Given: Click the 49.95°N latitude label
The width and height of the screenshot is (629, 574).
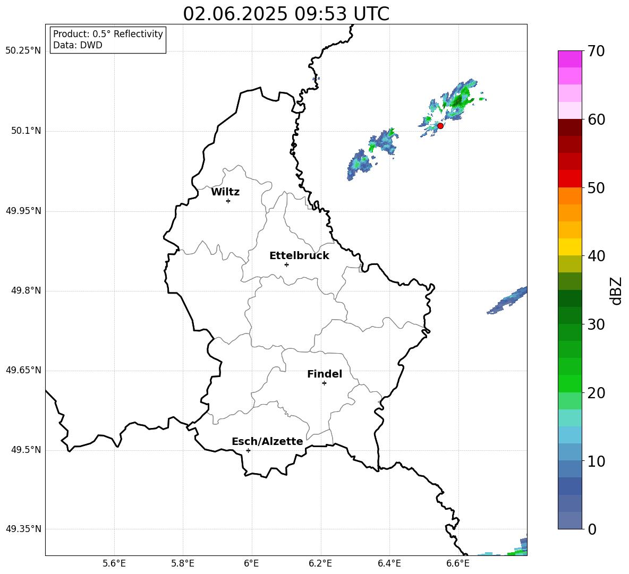Looking at the screenshot, I should pyautogui.click(x=23, y=211).
